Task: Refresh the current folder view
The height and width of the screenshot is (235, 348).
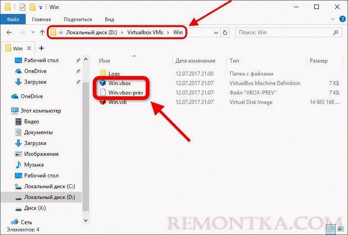Action: 225,32
